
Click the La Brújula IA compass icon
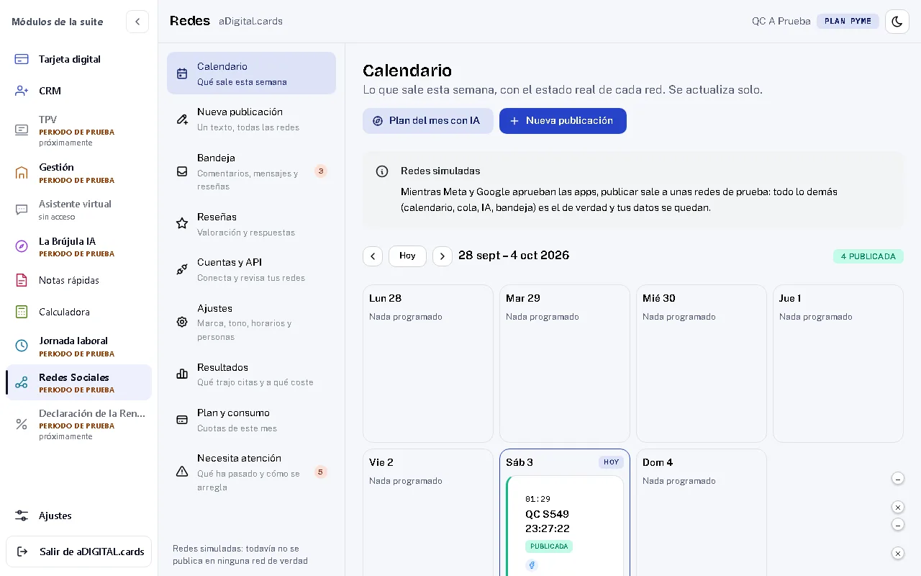pyautogui.click(x=22, y=246)
